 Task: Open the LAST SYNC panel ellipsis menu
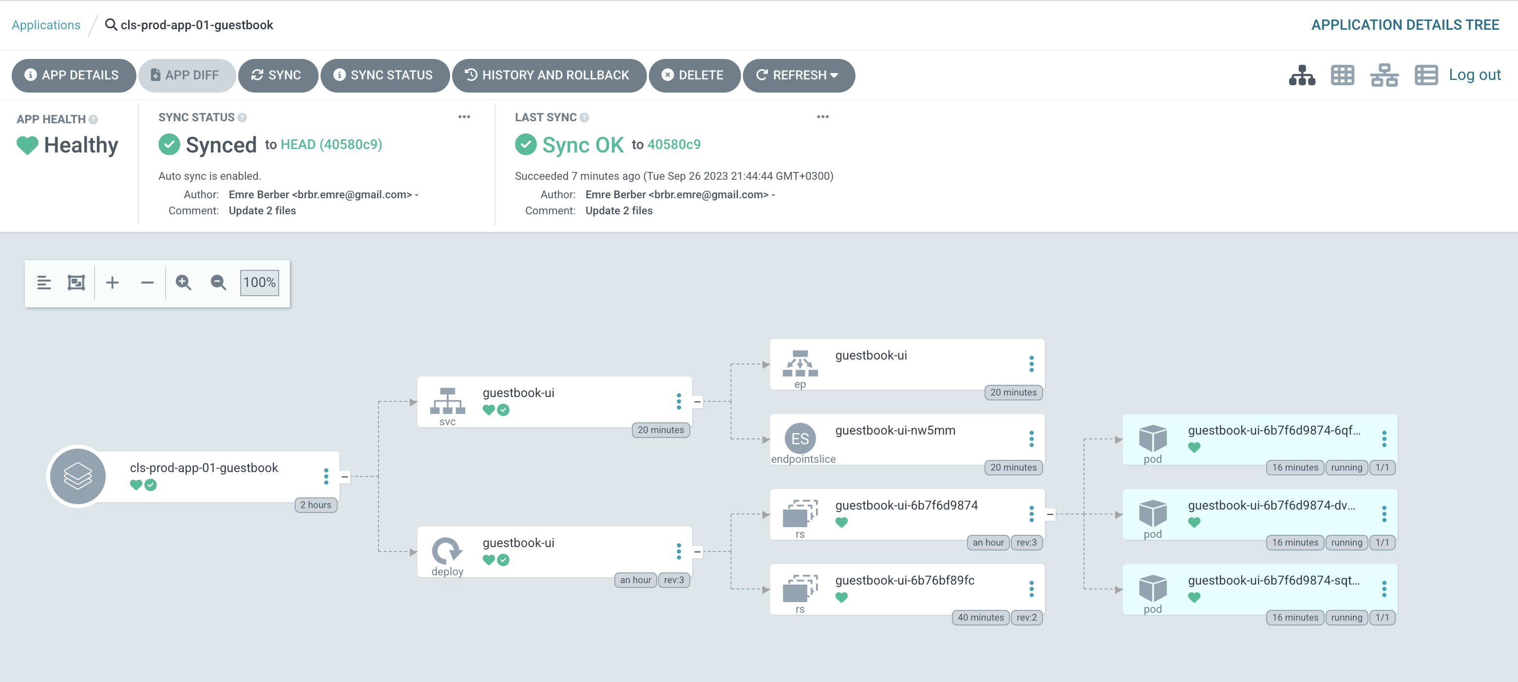click(x=823, y=117)
